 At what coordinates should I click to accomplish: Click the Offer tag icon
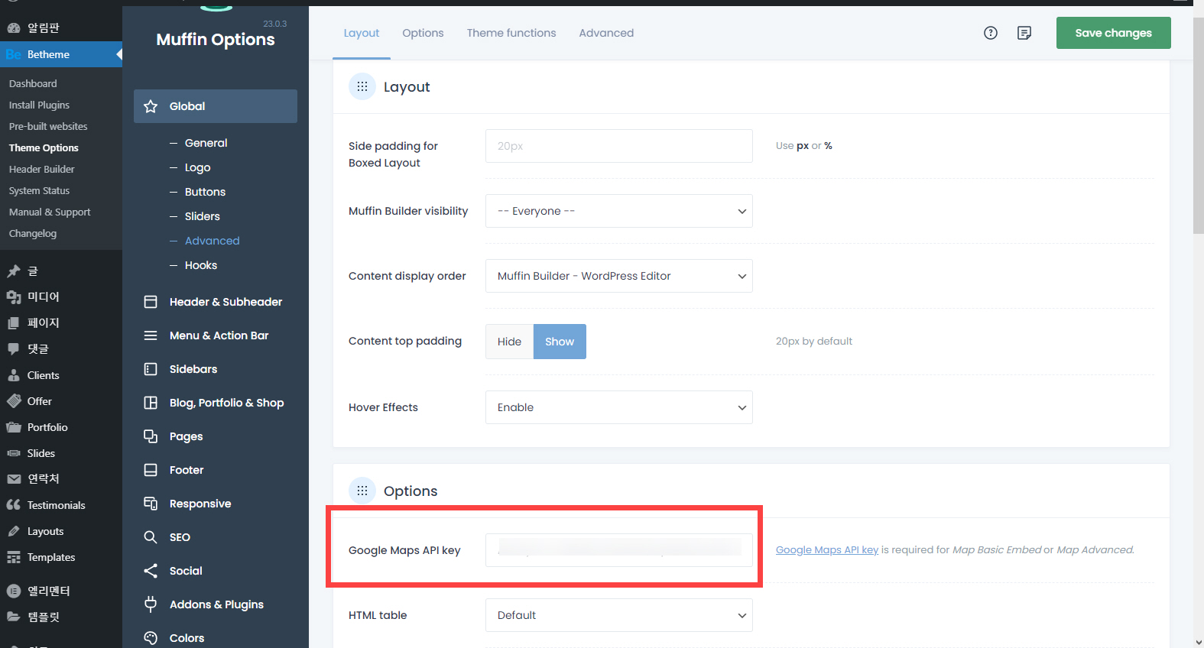pos(14,401)
